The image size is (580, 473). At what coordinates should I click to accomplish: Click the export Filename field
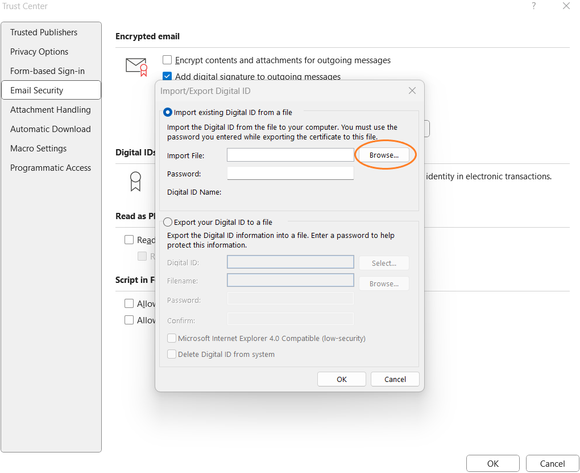coord(290,280)
